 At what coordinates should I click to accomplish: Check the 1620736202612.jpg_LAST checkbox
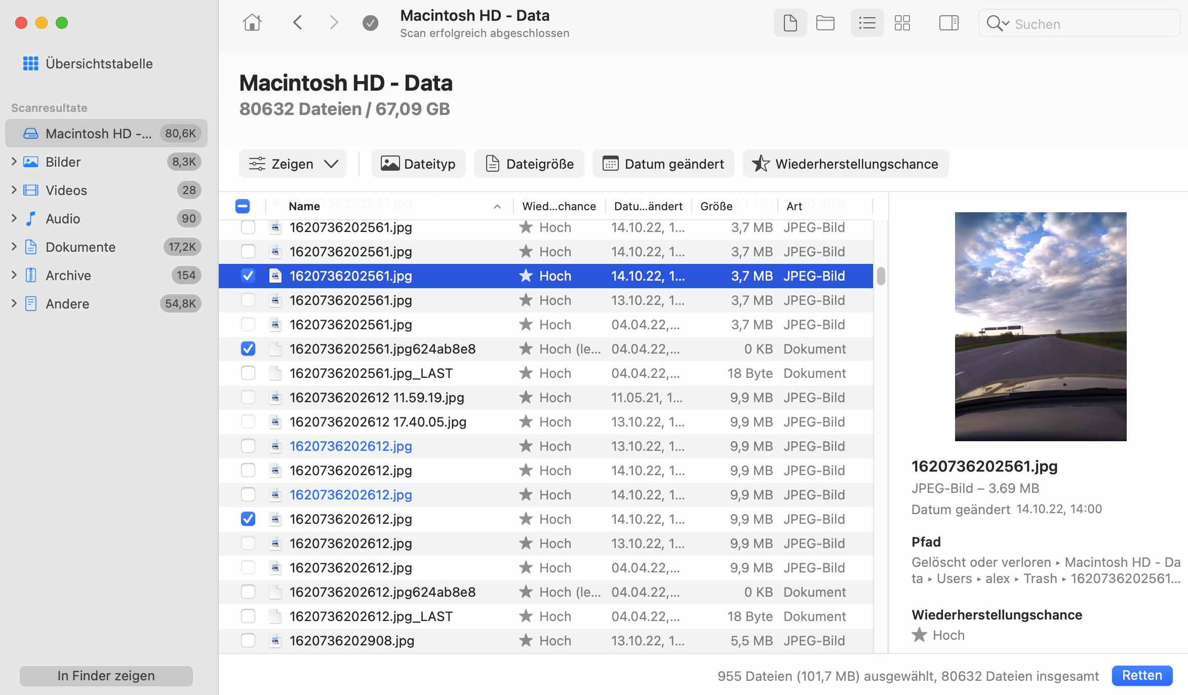(x=248, y=616)
